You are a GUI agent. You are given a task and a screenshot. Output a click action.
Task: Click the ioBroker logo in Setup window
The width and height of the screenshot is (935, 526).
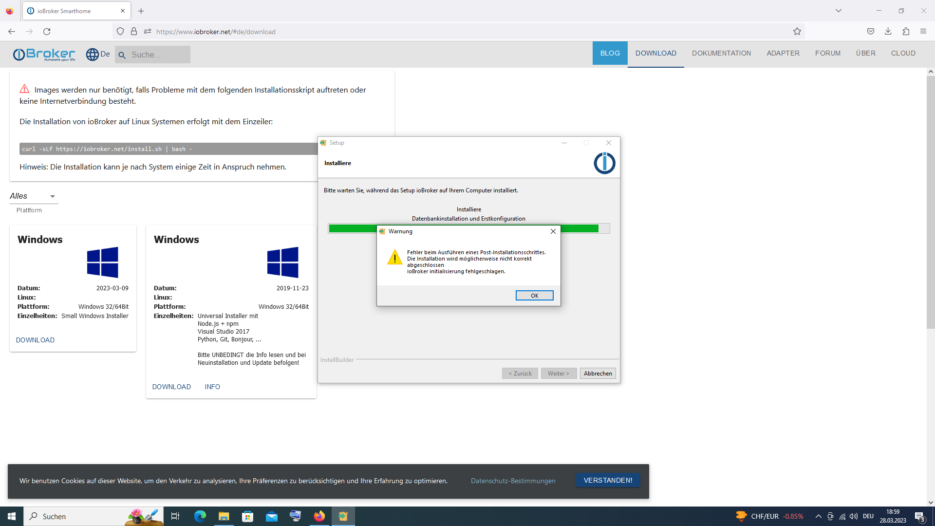pos(604,163)
